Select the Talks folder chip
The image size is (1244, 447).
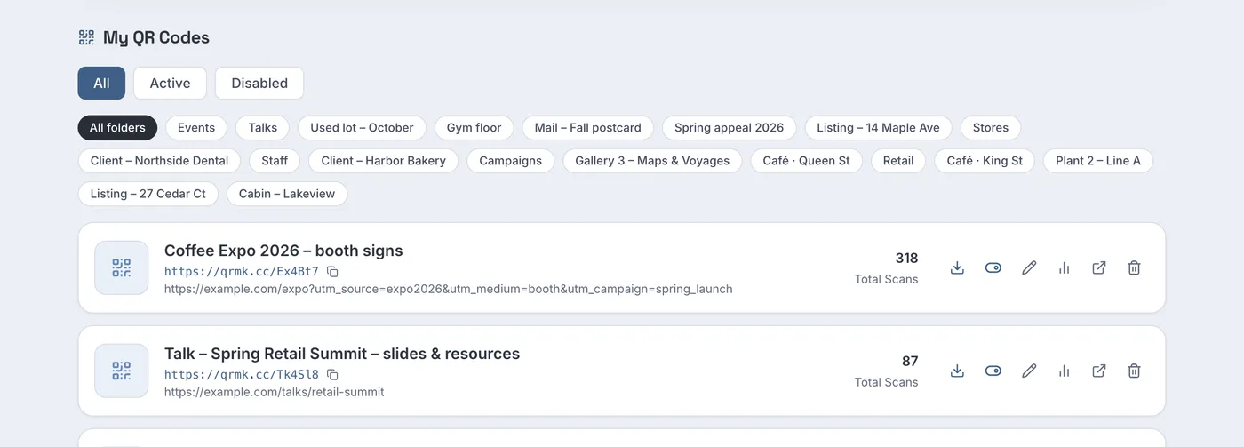pos(263,127)
